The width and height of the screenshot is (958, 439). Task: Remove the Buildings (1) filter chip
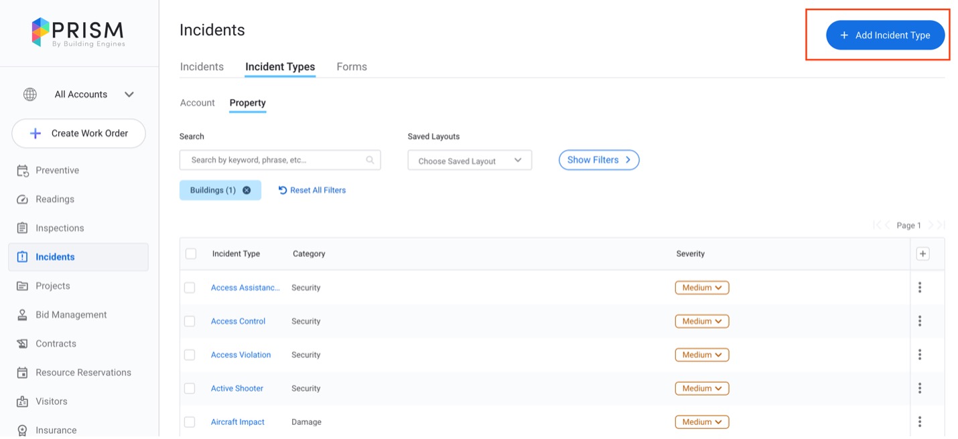pos(247,190)
